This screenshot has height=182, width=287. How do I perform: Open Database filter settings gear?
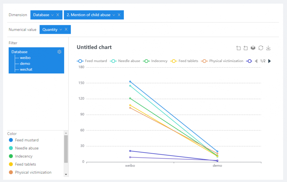point(59,52)
